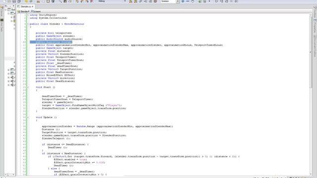Click 'using System.Collections' line
The height and width of the screenshot is (178, 317).
click(x=49, y=18)
